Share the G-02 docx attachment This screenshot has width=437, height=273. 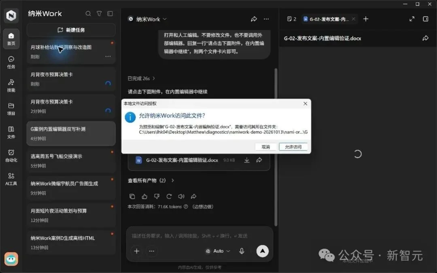[259, 160]
